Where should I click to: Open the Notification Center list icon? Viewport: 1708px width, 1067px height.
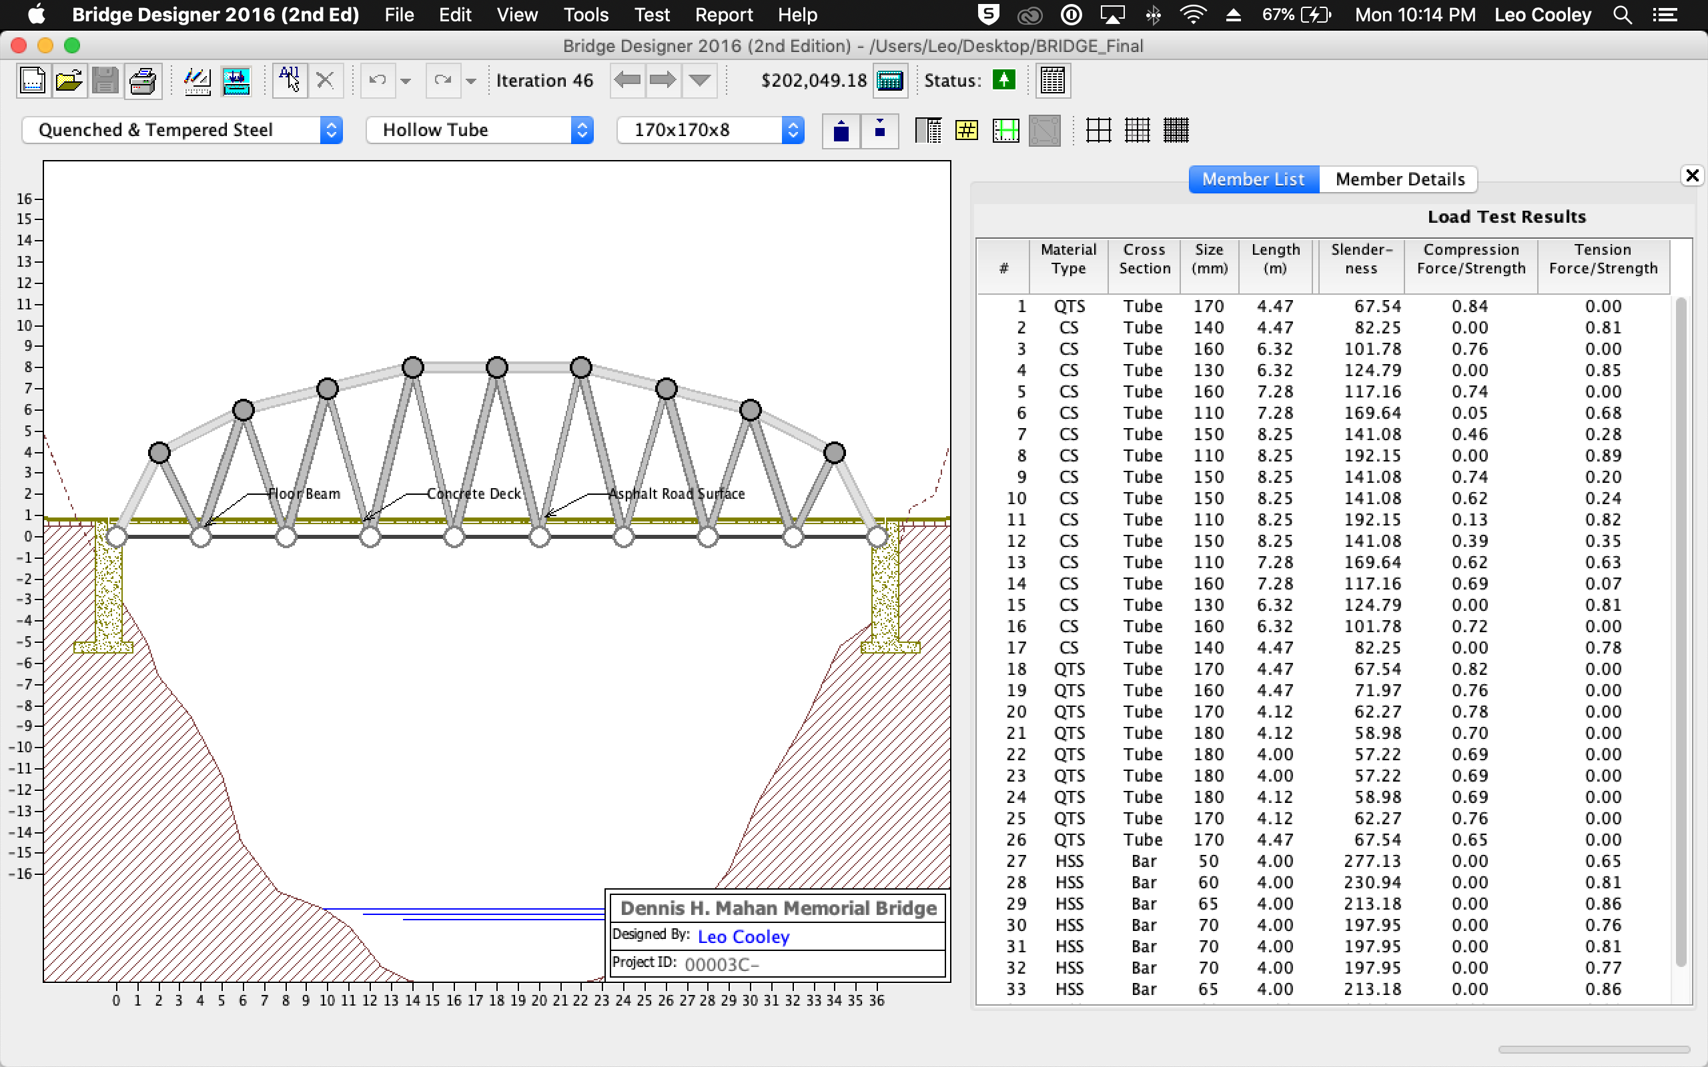1666,15
